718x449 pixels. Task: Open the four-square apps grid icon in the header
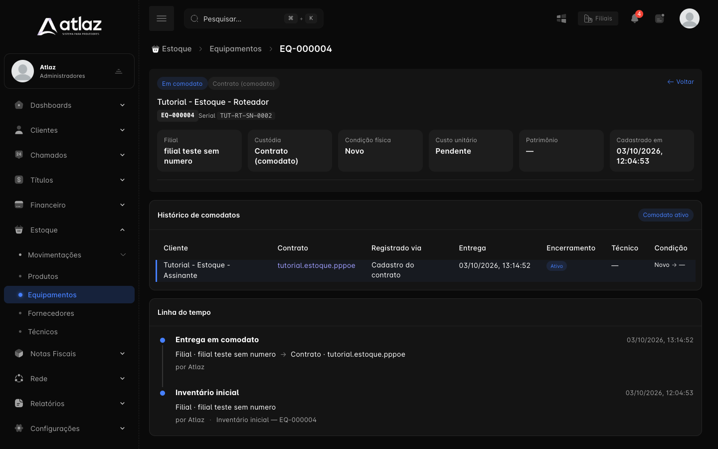[561, 18]
